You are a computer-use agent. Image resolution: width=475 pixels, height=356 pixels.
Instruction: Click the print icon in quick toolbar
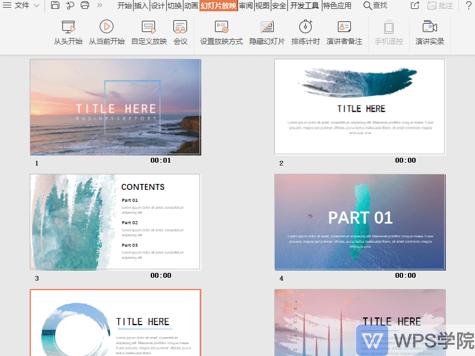(85, 5)
